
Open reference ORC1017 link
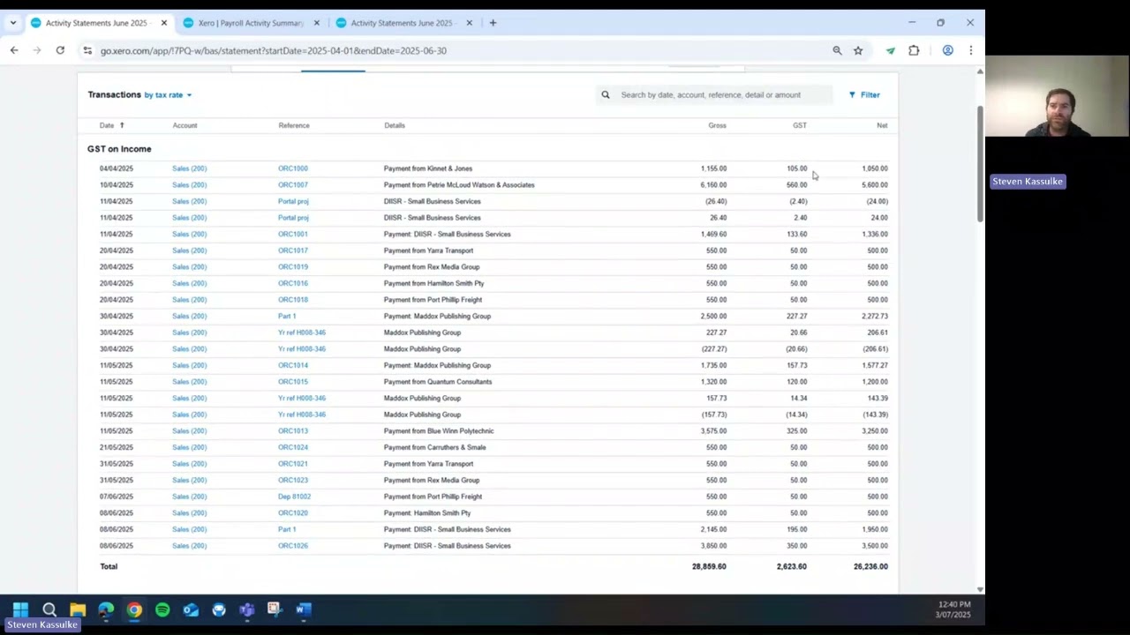(x=293, y=250)
